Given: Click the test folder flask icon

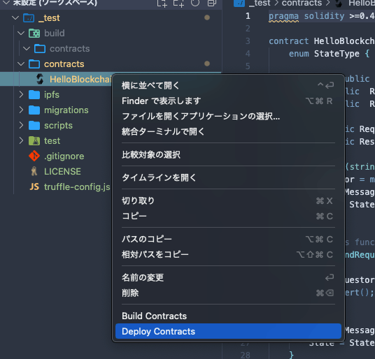Looking at the screenshot, I should coord(34,141).
